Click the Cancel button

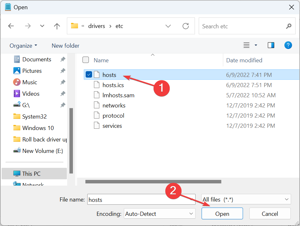pos(270,214)
